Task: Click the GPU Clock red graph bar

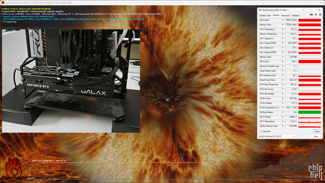Action: click(310, 20)
